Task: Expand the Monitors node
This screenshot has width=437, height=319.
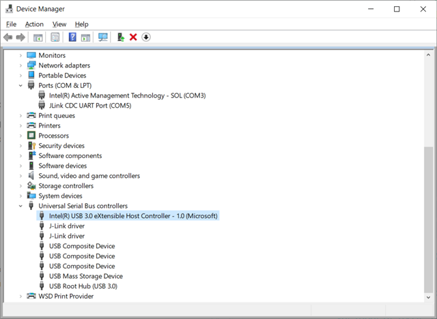Action: point(20,55)
